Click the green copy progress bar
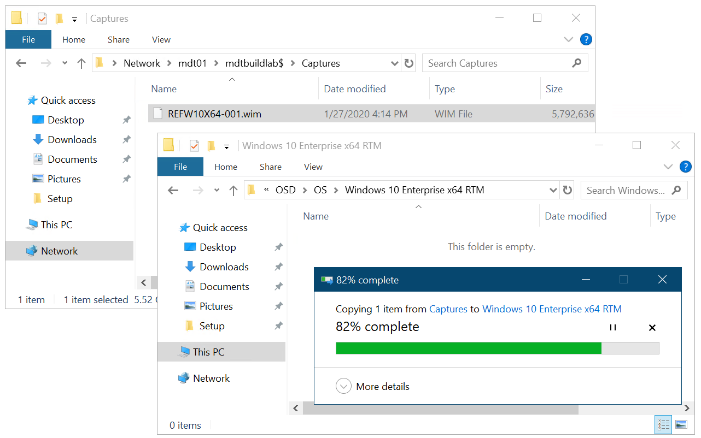This screenshot has height=438, width=701. pos(468,348)
